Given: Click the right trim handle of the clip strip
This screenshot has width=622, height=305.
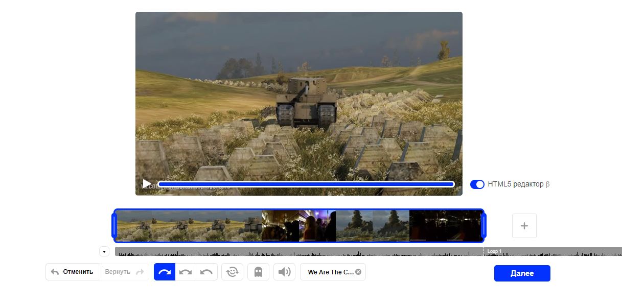Looking at the screenshot, I should (483, 225).
